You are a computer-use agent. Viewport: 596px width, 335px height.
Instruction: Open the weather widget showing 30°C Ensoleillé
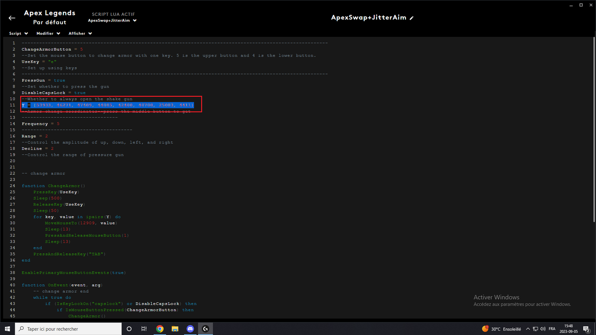502,328
